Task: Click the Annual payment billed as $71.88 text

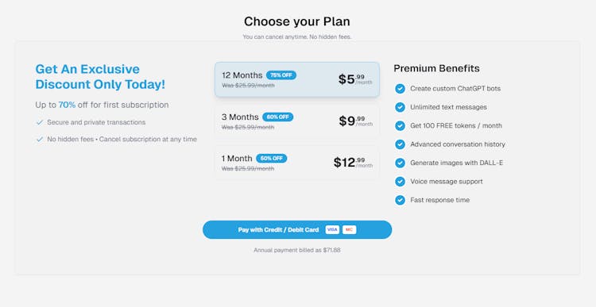Action: pos(297,251)
